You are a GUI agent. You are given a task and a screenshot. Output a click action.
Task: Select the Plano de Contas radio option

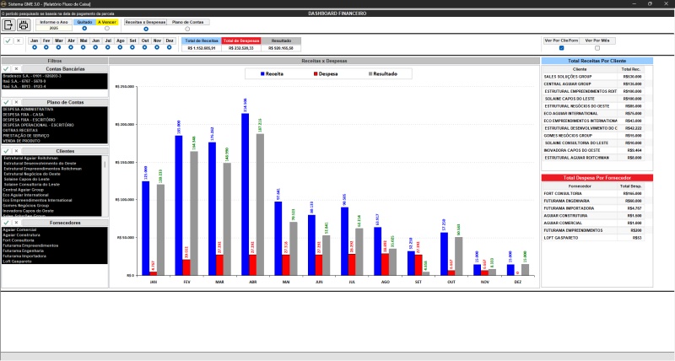[x=186, y=29]
